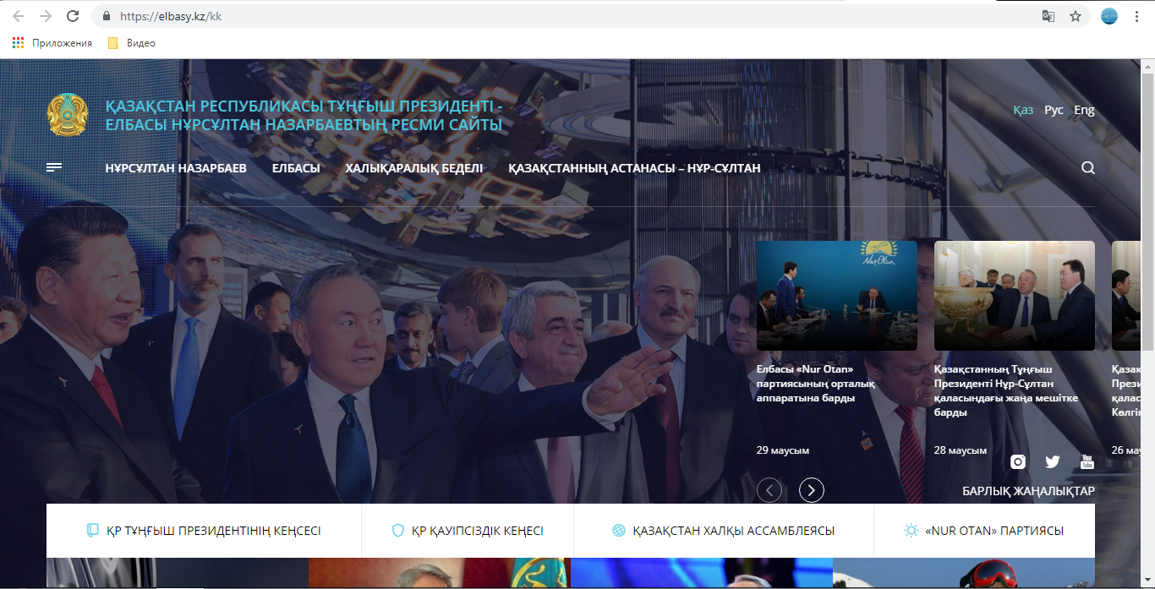Click the padlock site security icon

pos(107,16)
